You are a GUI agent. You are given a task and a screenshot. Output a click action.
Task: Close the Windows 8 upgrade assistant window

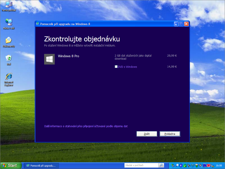(x=186, y=24)
